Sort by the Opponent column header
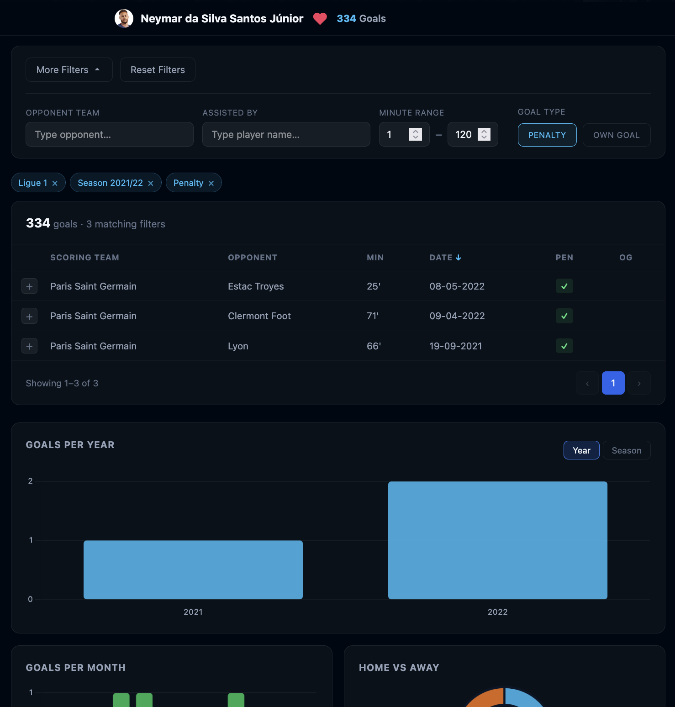The height and width of the screenshot is (707, 675). (253, 258)
